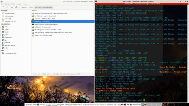
Task: Click the no-copy-right-youtube path bar button
Action: [x=44, y=7]
